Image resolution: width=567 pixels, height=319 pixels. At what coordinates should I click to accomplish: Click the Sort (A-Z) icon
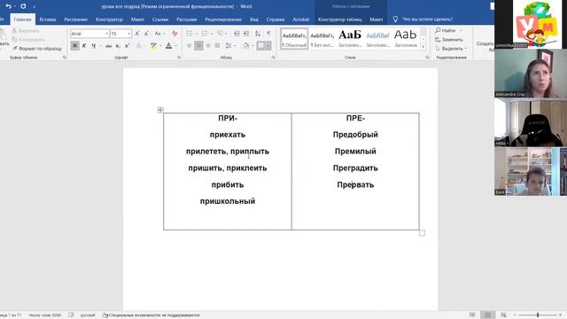pos(258,34)
